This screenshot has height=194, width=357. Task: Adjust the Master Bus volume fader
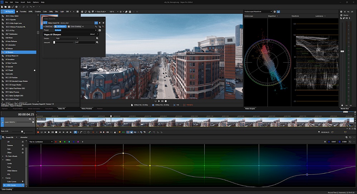(x=342, y=51)
